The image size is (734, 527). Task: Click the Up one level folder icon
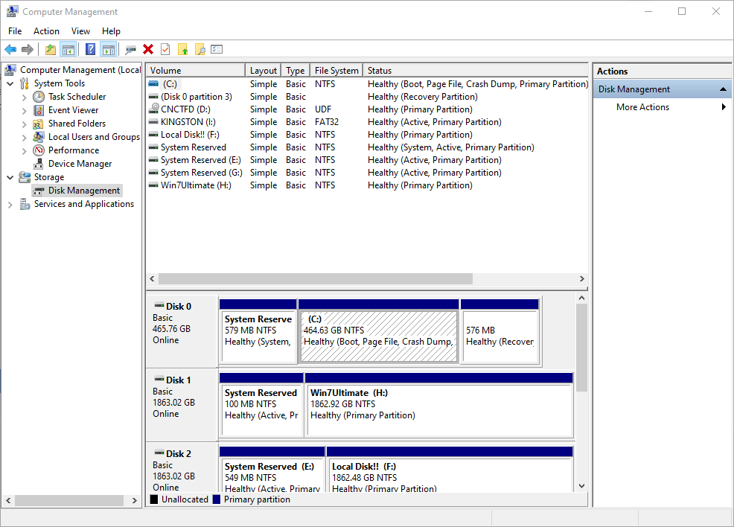(50, 49)
